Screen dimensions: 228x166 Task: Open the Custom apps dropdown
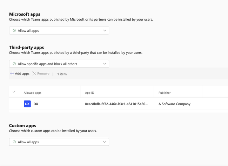click(x=59, y=142)
